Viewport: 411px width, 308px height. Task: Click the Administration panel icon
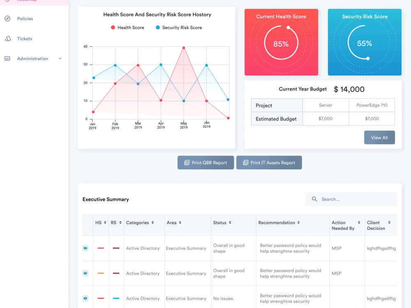tap(7, 58)
